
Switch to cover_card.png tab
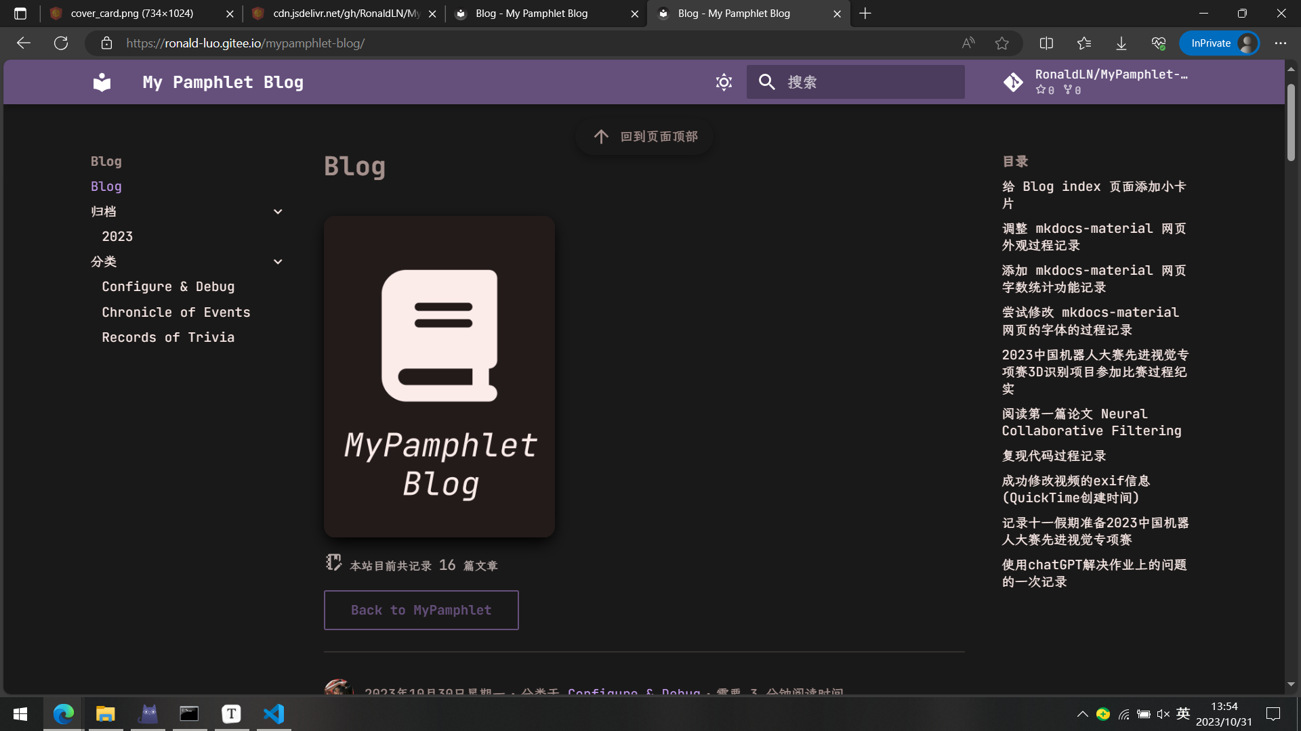(132, 14)
